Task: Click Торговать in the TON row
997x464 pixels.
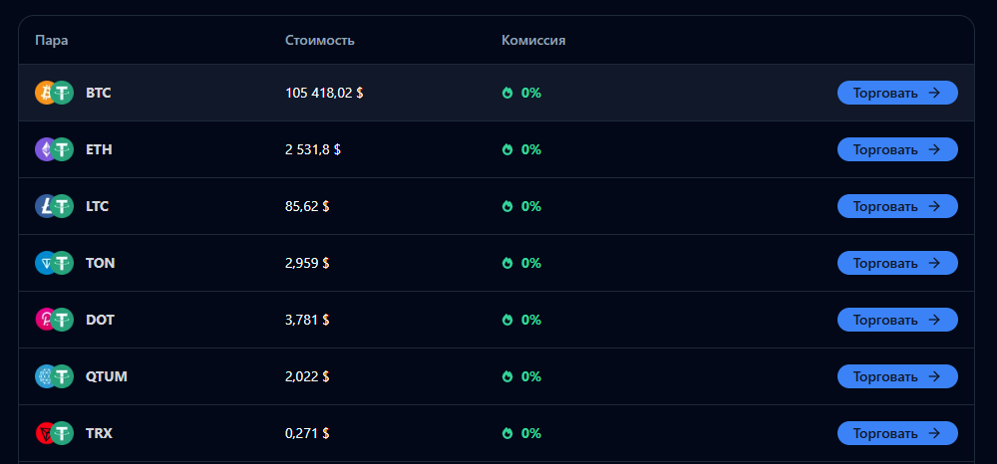Action: point(897,263)
